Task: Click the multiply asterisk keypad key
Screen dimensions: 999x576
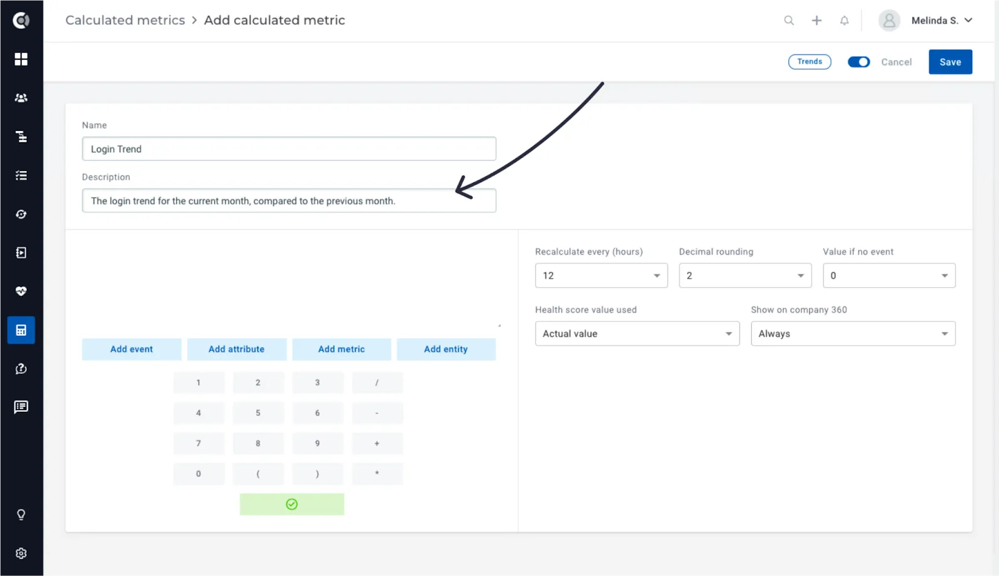Action: click(377, 474)
